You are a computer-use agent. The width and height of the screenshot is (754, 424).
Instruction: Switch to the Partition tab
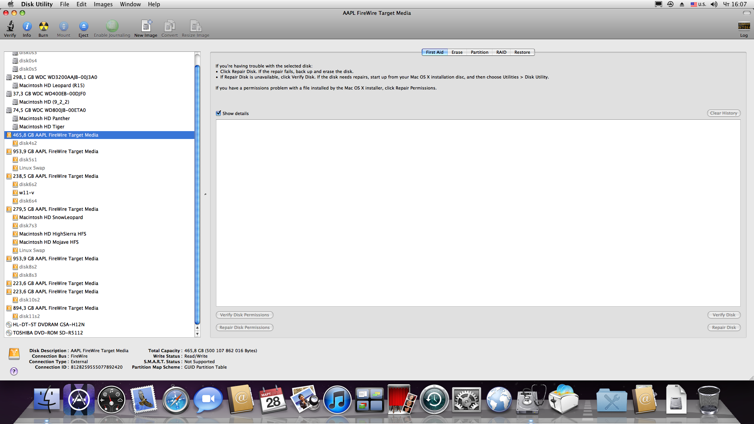coord(479,52)
